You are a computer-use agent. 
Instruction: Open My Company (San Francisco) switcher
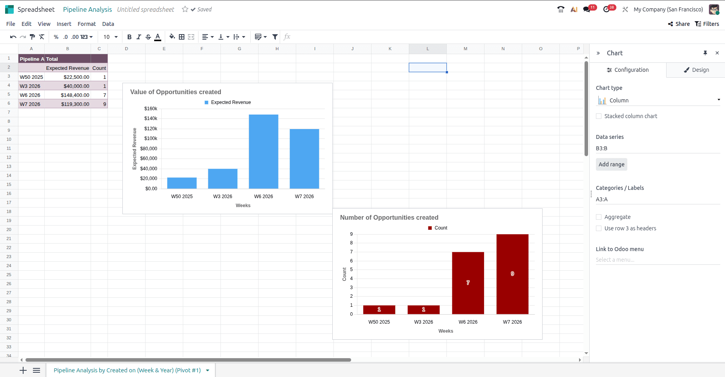[x=669, y=9]
